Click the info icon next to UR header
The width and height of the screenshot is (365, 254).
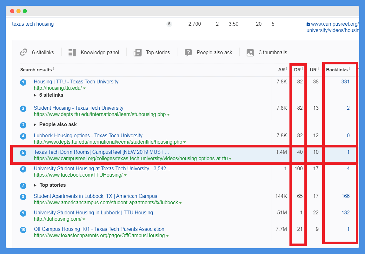tap(318, 68)
